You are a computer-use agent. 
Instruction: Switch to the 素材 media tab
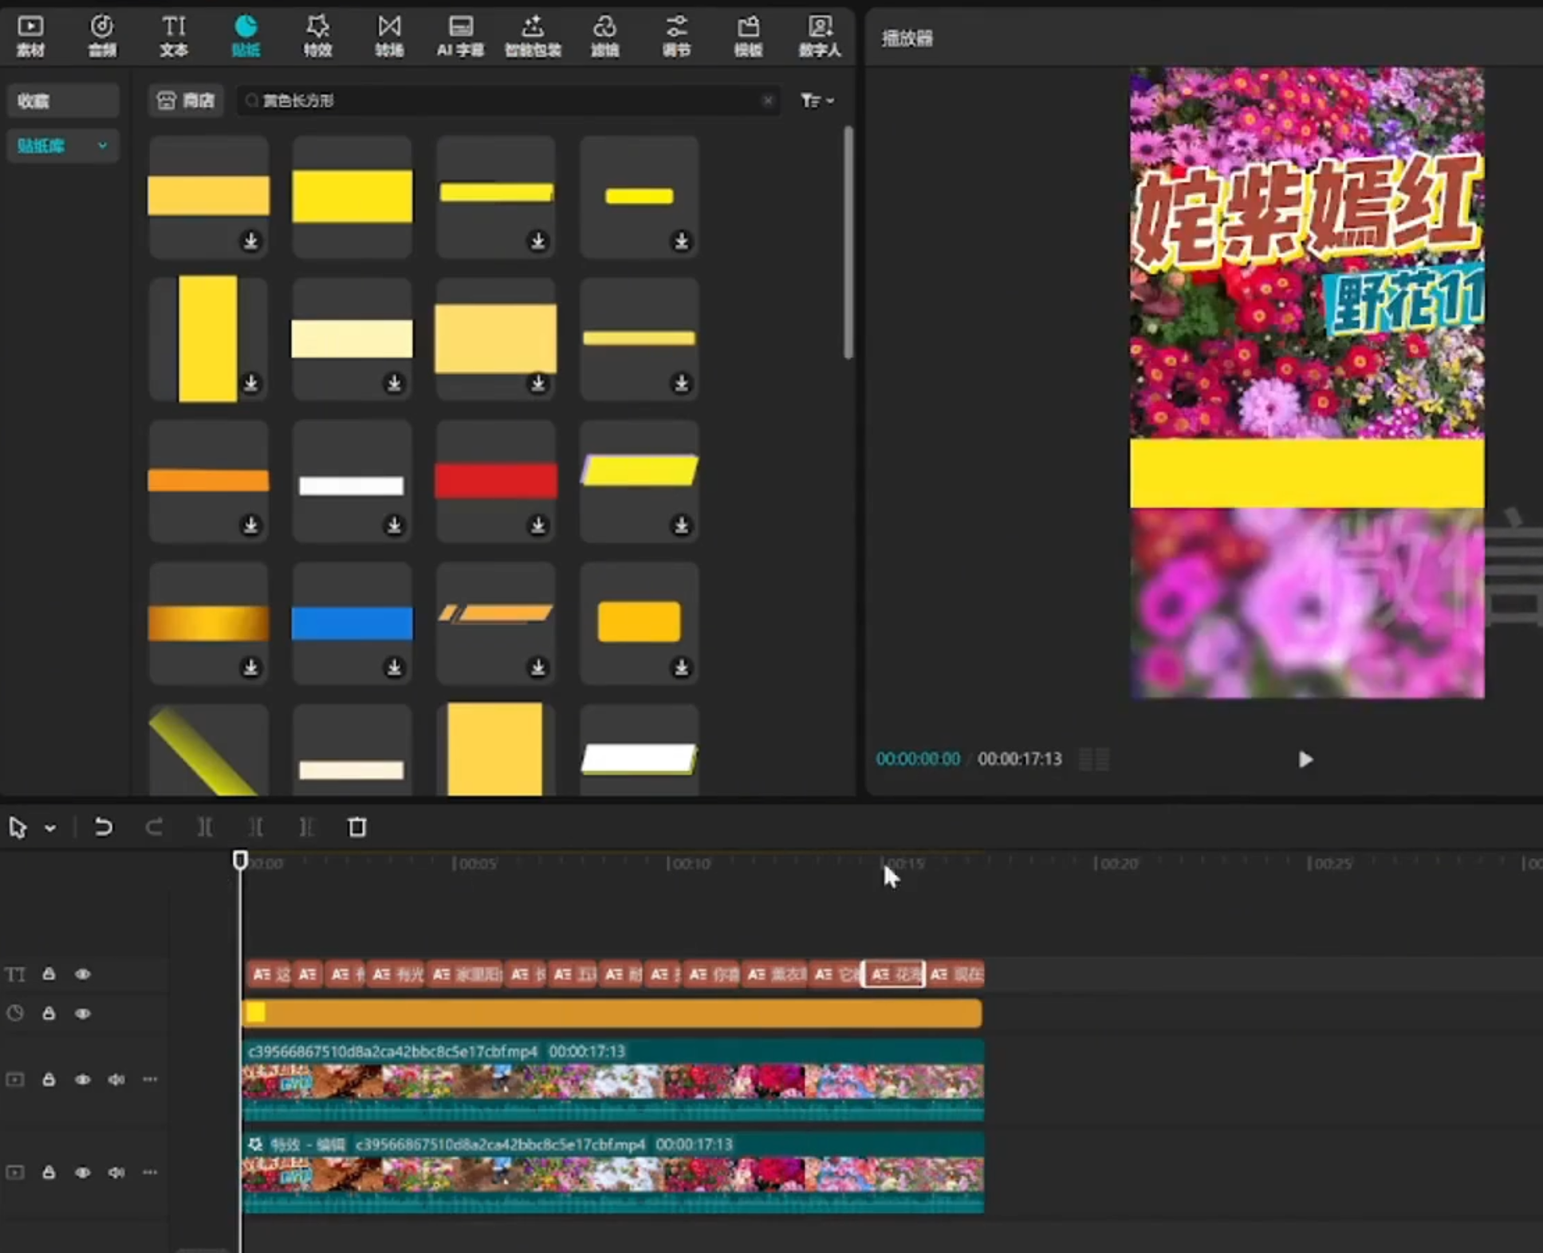coord(30,36)
